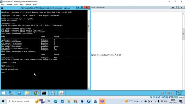Minimize the Notepad window
The height and width of the screenshot is (104, 185).
(173, 8)
